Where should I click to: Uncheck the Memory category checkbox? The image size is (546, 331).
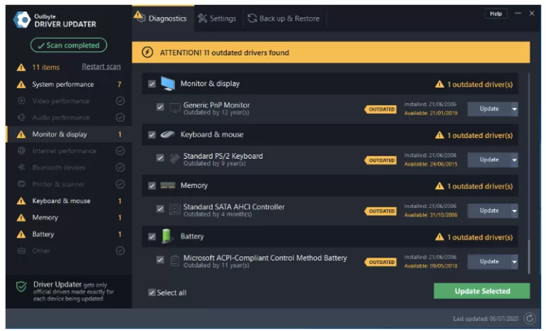(x=152, y=186)
